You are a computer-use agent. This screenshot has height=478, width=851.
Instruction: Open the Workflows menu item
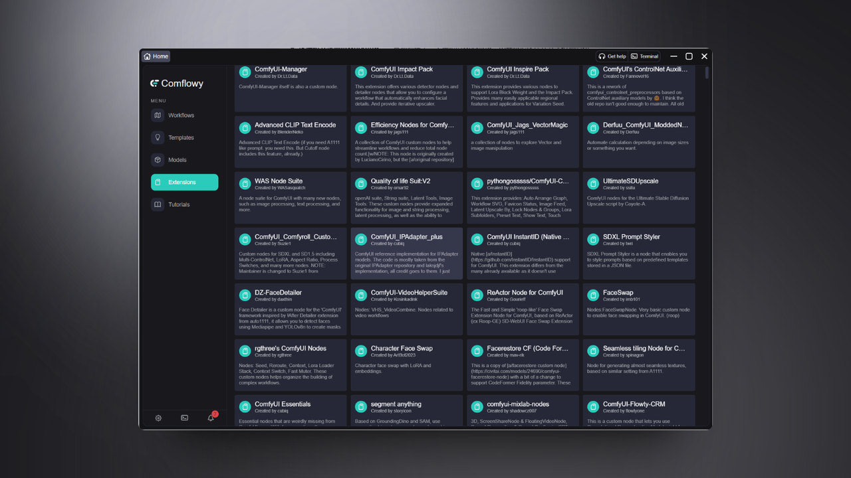pyautogui.click(x=184, y=115)
